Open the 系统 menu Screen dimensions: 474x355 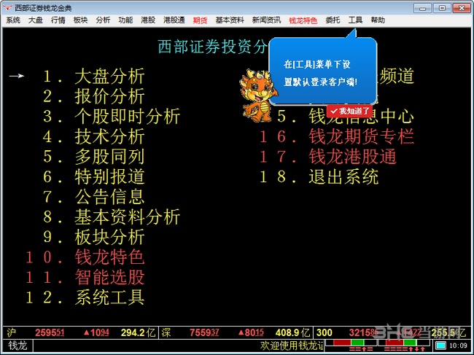pos(13,20)
